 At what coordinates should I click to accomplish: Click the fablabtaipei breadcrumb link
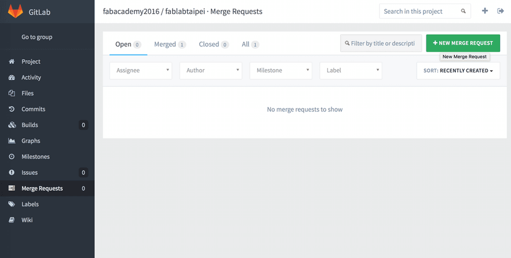coord(185,12)
